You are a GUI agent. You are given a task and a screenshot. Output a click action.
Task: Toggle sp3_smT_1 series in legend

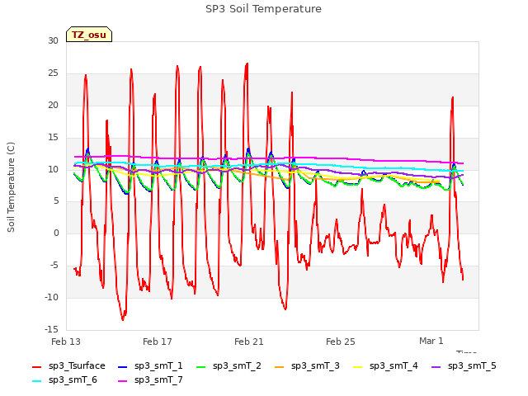150,365
